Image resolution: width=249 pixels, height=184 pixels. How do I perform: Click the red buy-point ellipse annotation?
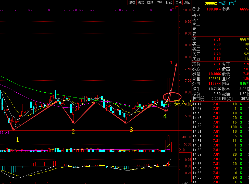(172, 97)
